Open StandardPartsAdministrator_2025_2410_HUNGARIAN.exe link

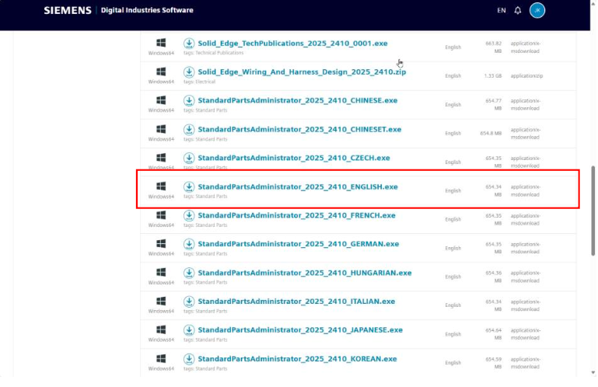tap(305, 273)
